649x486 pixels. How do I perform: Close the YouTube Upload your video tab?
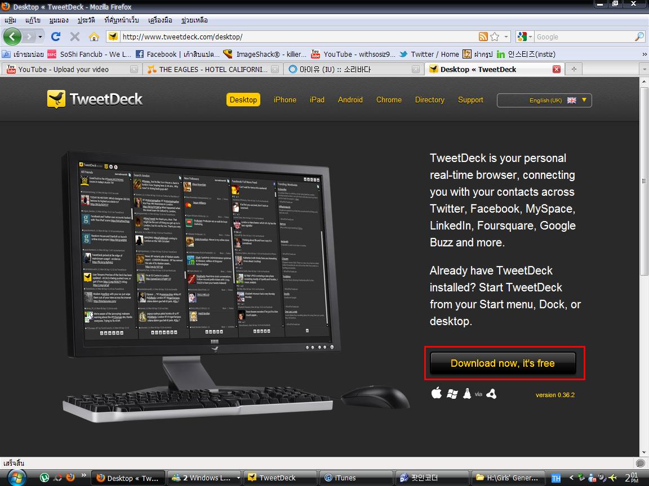134,69
